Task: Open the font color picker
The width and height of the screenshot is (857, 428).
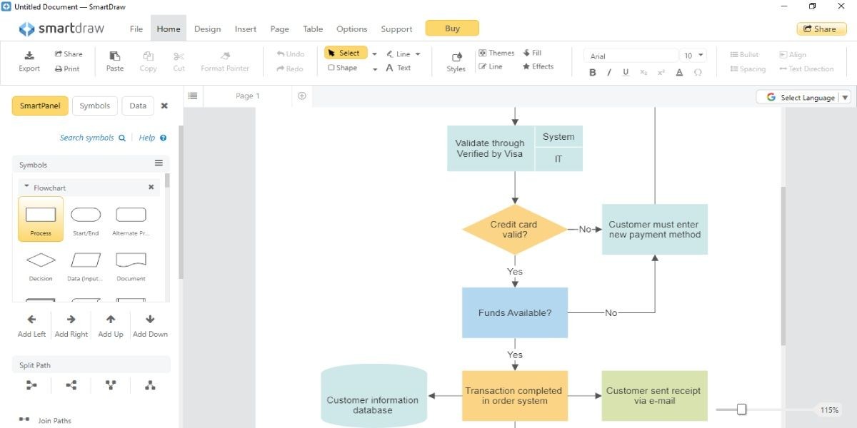Action: pyautogui.click(x=679, y=72)
